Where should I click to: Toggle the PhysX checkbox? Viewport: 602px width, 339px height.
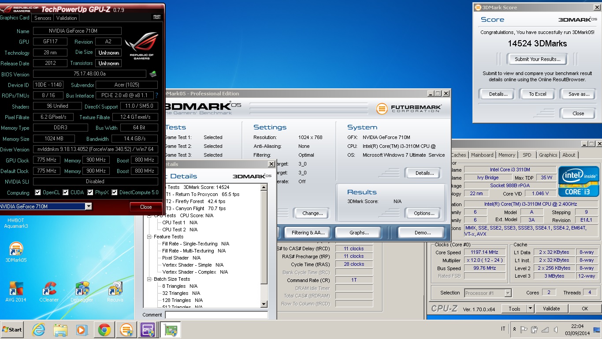click(90, 192)
